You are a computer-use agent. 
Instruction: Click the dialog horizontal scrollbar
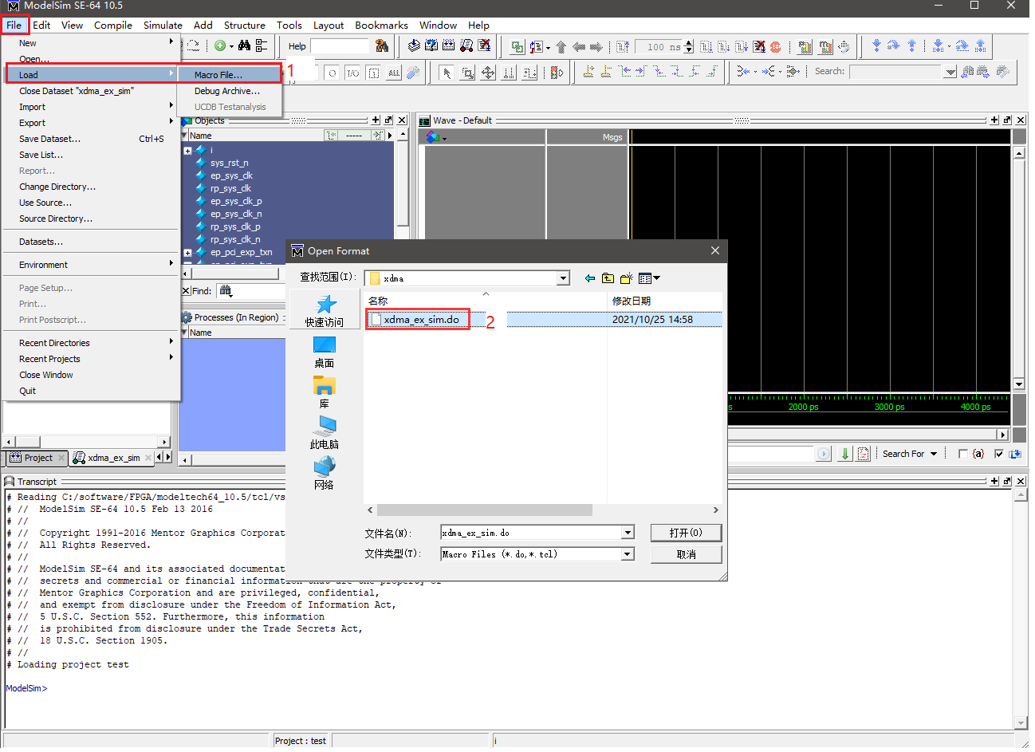485,510
